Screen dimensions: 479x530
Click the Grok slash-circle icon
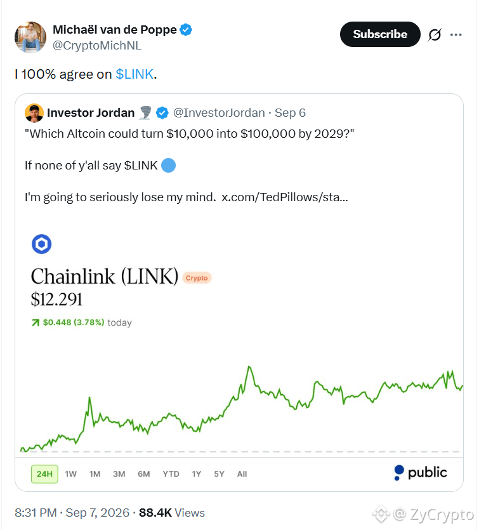[x=435, y=34]
